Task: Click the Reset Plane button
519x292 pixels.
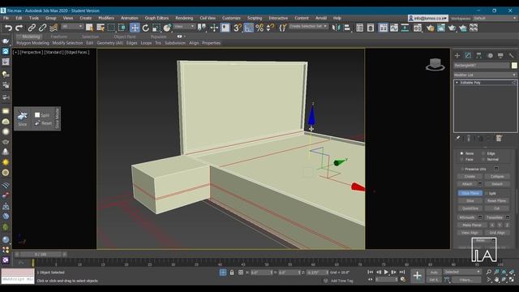Action: coord(496,201)
